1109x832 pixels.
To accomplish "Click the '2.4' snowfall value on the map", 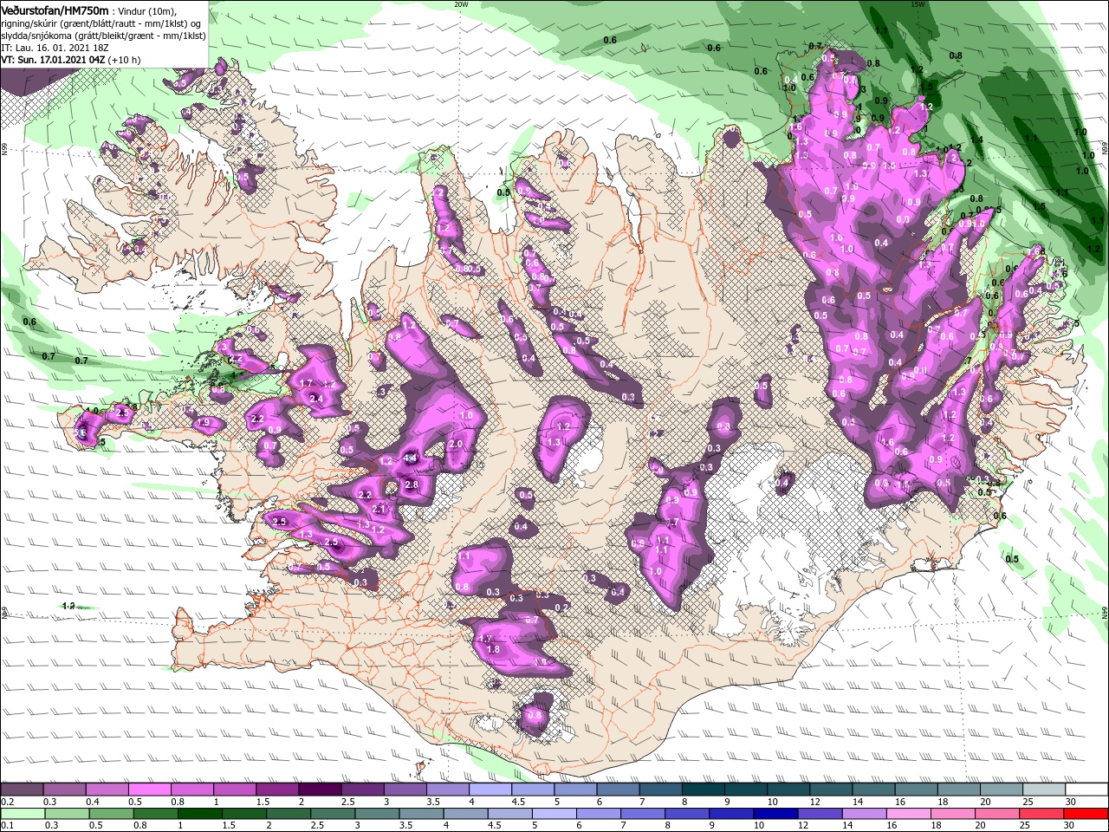I will tap(316, 399).
